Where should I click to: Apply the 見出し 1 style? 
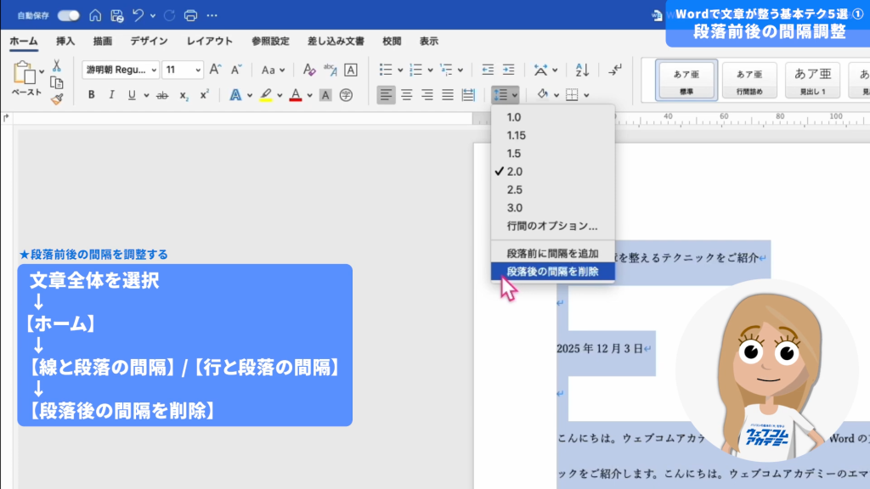(x=812, y=81)
